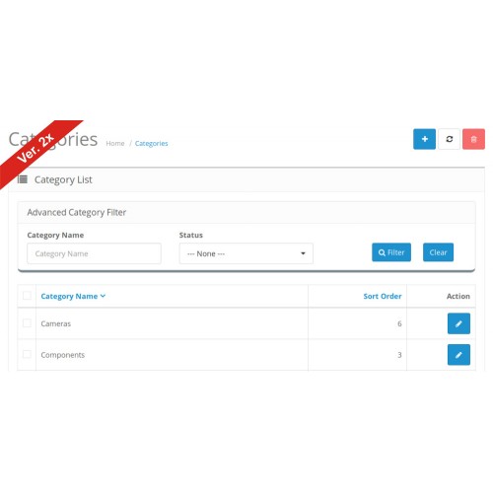This screenshot has width=493, height=493.
Task: Click the blue plus add category button
Action: [424, 139]
